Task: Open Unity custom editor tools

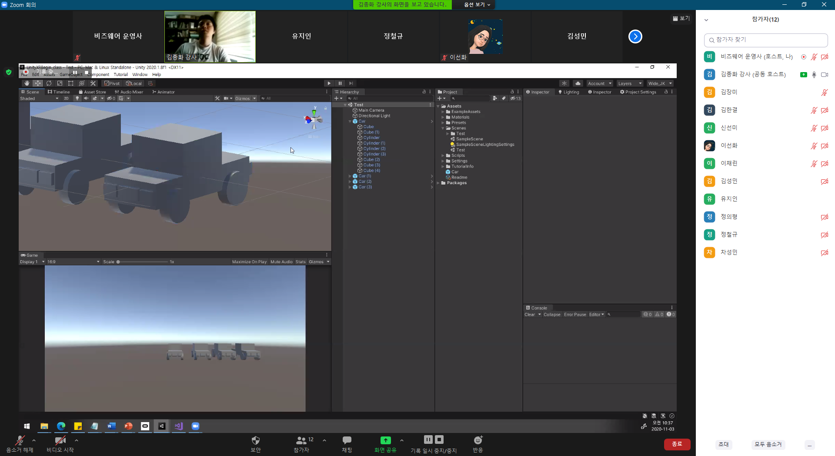Action: pyautogui.click(x=93, y=83)
